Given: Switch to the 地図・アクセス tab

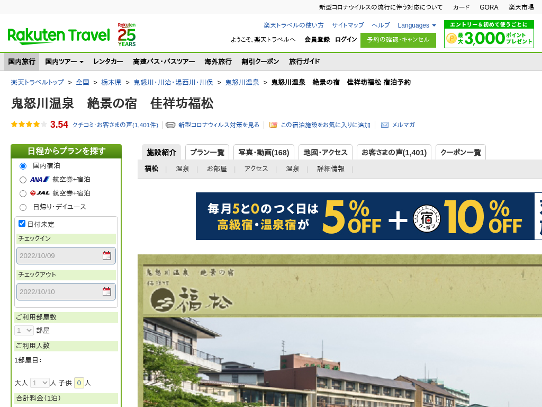Looking at the screenshot, I should click(x=326, y=152).
